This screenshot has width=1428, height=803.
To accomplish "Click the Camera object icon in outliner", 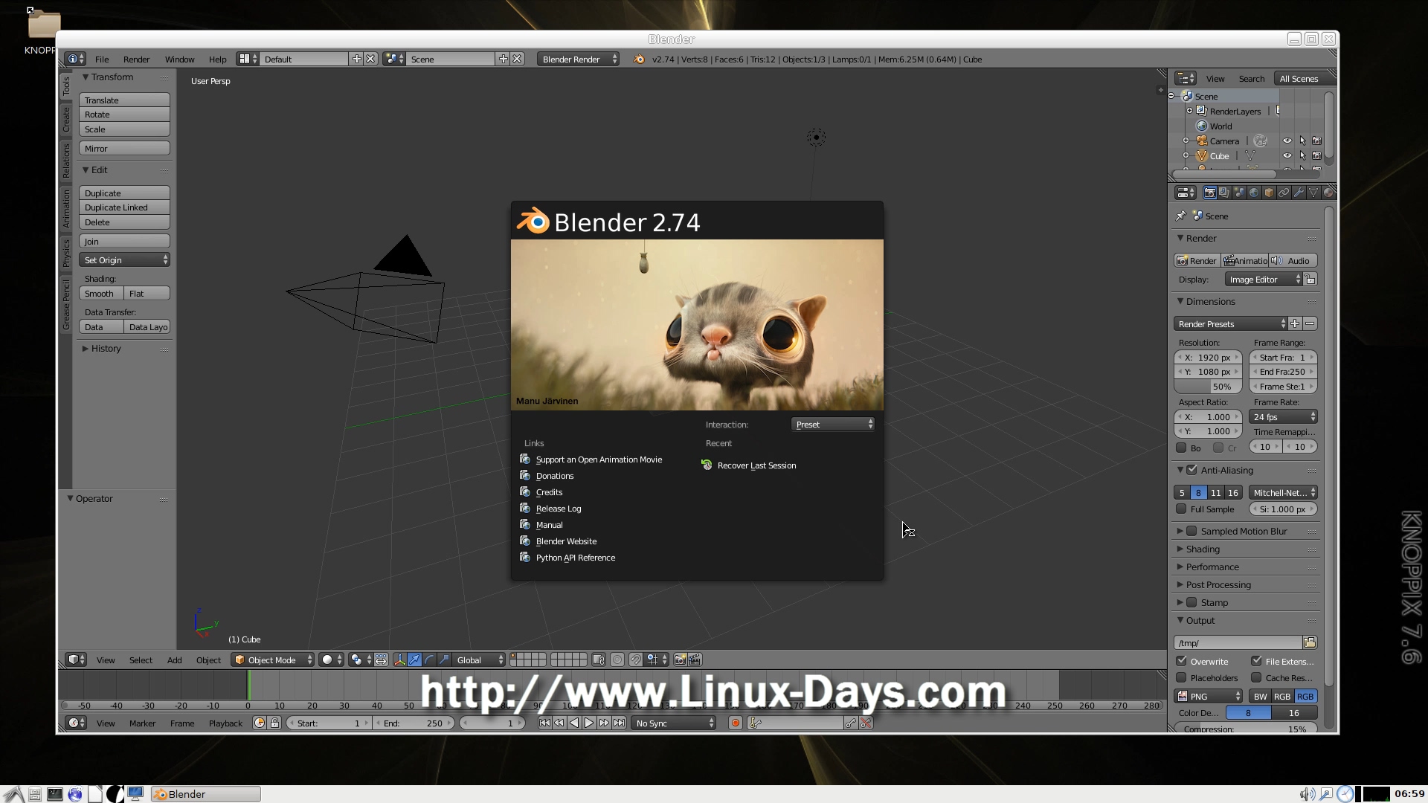I will click(x=1201, y=141).
